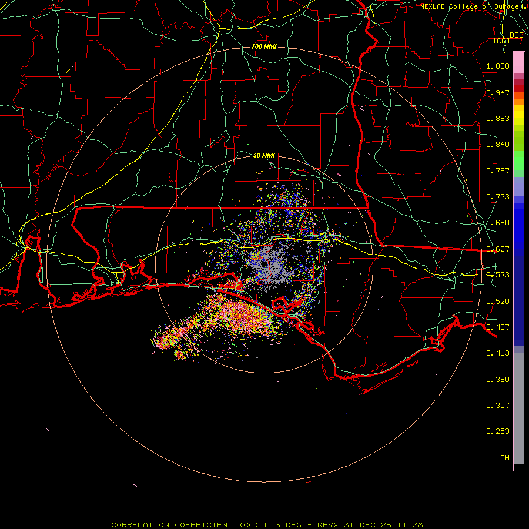Click the 0.573 scale value
The width and height of the screenshot is (529, 529).
point(498,275)
